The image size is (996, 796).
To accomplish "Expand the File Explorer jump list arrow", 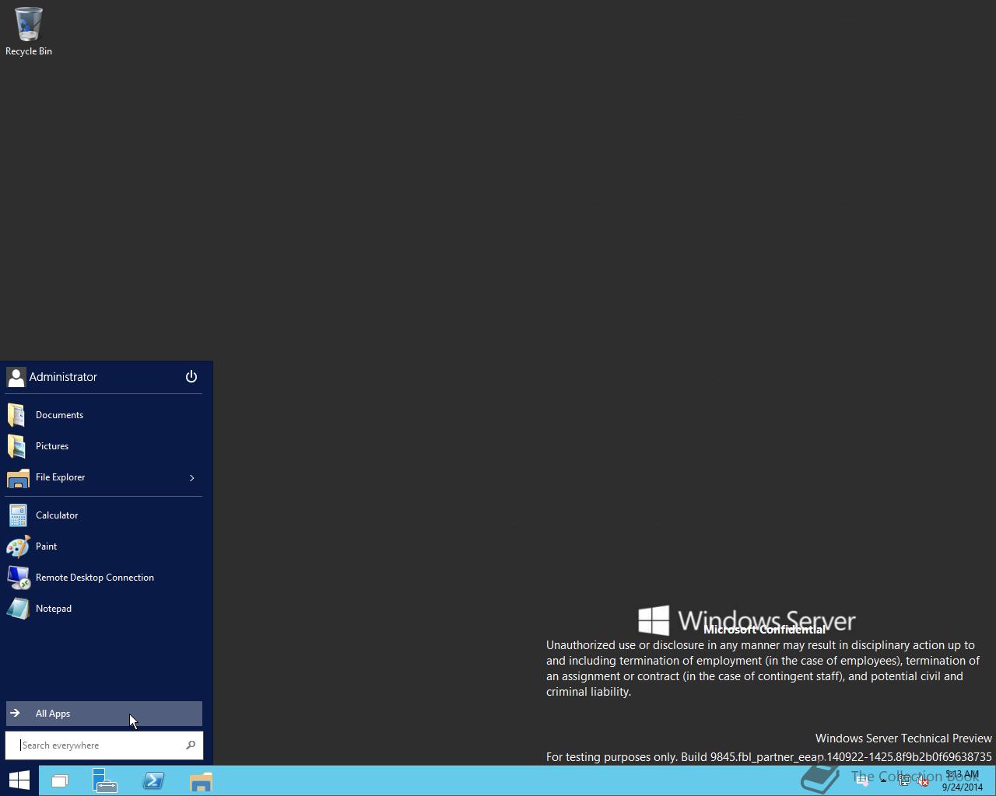I will pyautogui.click(x=191, y=477).
